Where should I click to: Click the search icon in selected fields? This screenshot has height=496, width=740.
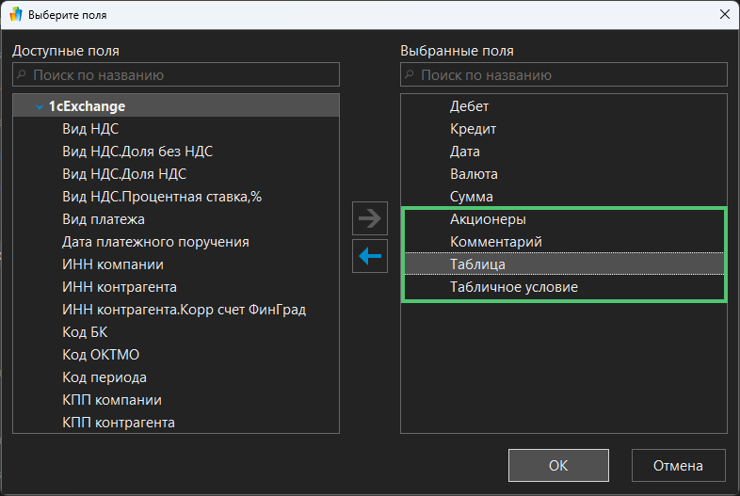(x=410, y=74)
